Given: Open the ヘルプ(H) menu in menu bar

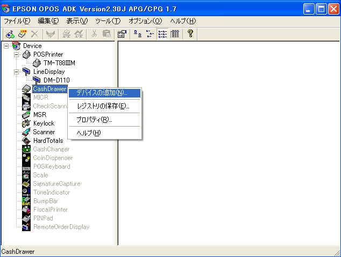Looking at the screenshot, I should point(183,21).
